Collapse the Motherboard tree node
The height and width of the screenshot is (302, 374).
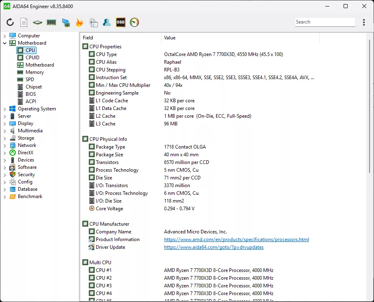pyautogui.click(x=4, y=43)
